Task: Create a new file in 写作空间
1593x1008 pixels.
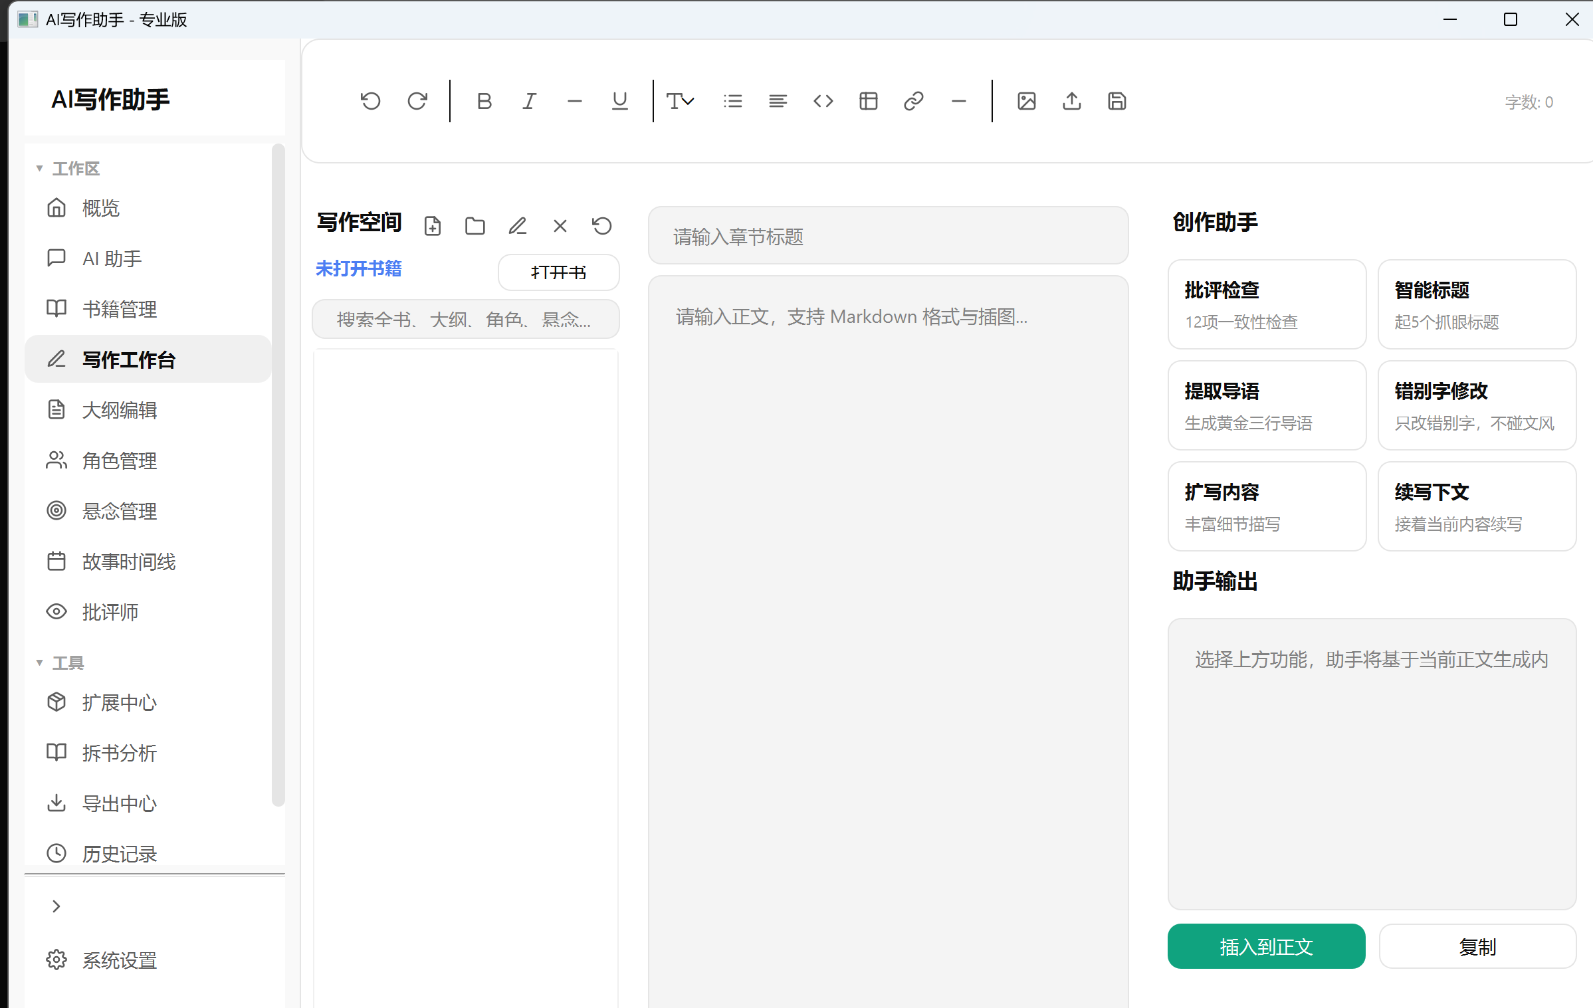Action: (x=432, y=226)
